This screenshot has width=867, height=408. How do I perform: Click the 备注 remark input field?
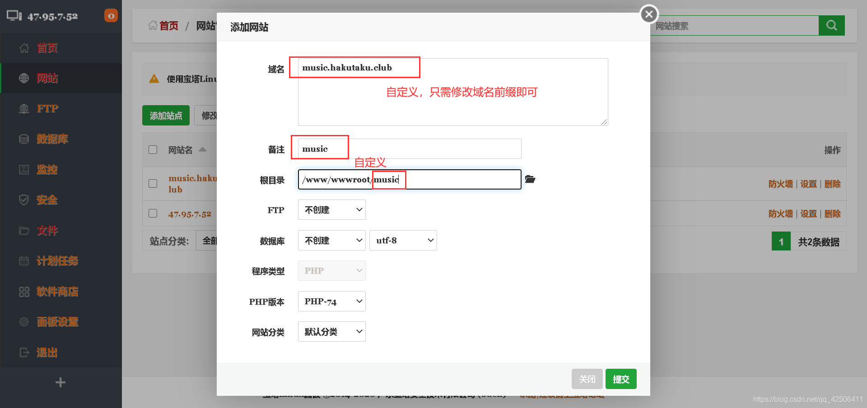click(x=410, y=149)
